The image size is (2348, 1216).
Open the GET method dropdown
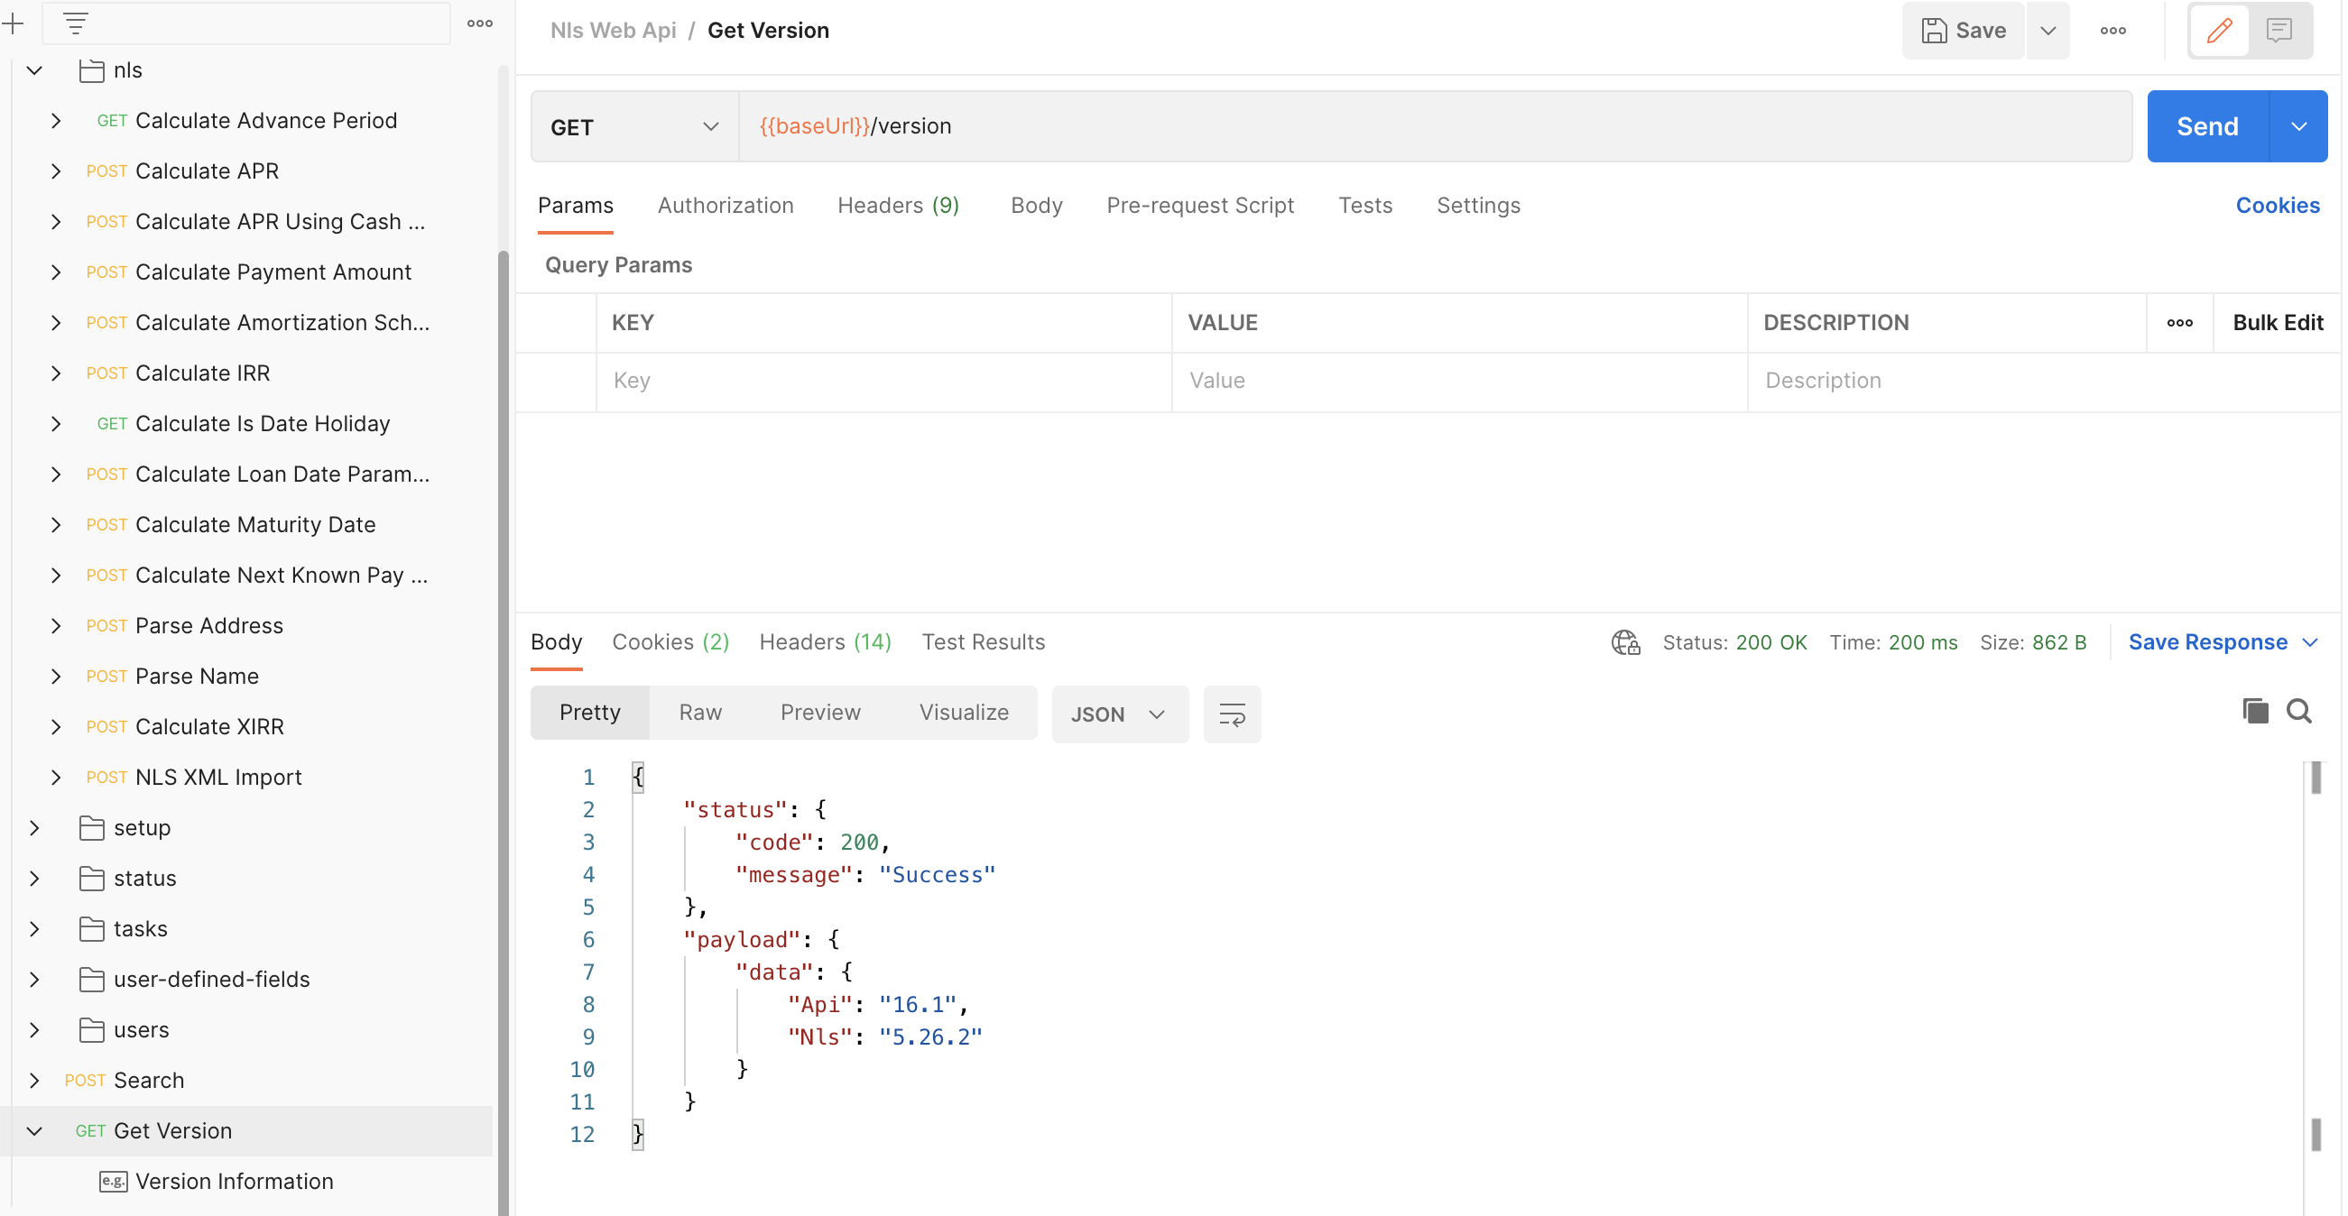pos(634,126)
